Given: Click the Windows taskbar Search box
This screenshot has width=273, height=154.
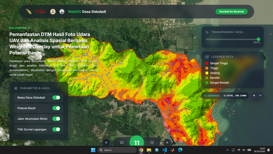Looking at the screenshot, I should coord(117,150).
